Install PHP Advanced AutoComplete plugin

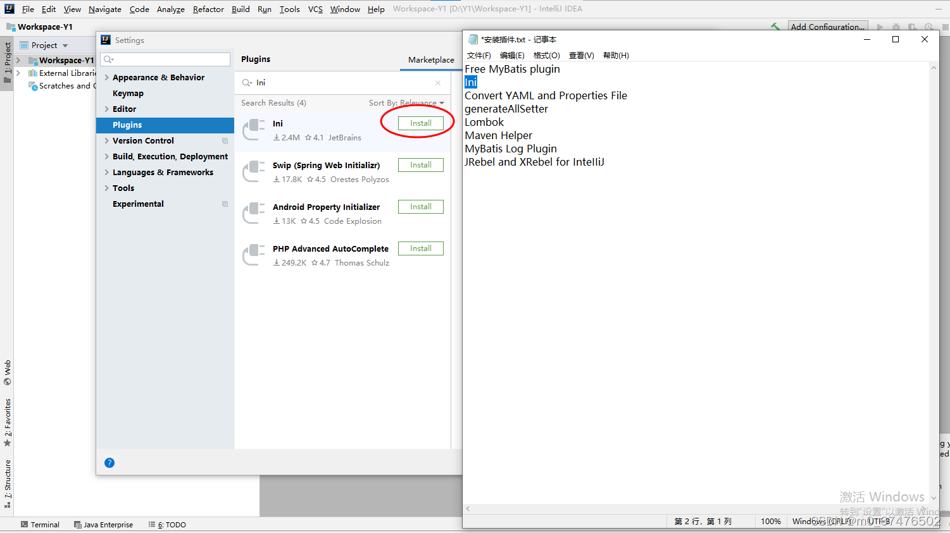(x=420, y=248)
